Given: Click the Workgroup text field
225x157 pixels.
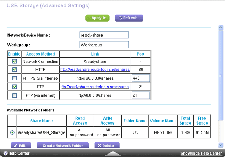Looking at the screenshot, I should click(104, 45).
